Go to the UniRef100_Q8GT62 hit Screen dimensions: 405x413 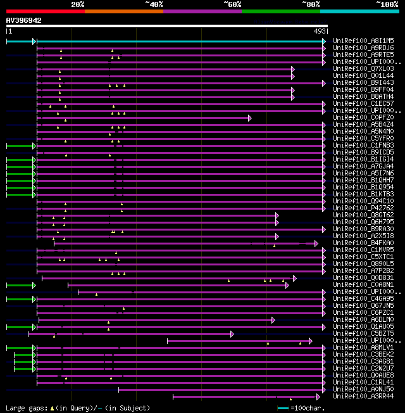coord(363,215)
